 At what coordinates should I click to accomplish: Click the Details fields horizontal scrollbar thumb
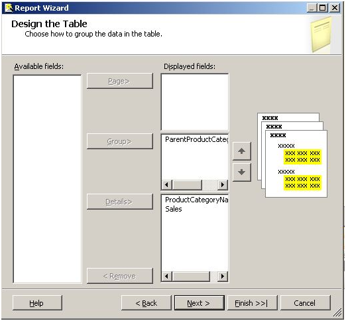tap(191, 277)
